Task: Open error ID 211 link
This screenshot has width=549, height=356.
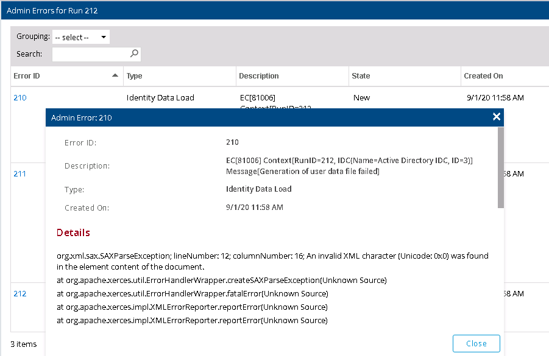Action: coord(20,173)
